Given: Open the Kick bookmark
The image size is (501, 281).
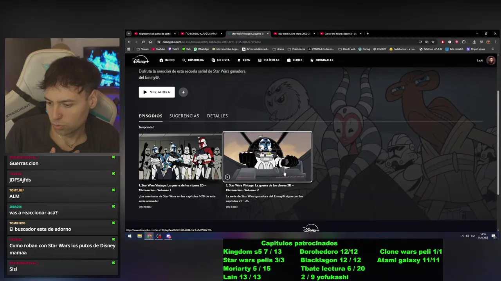Looking at the screenshot, I should tap(187, 49).
